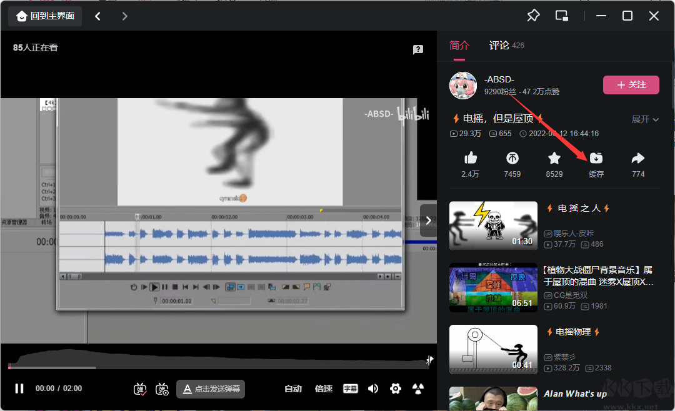The height and width of the screenshot is (411, 675).
Task: Switch to the 评论 comments tab
Action: [499, 46]
